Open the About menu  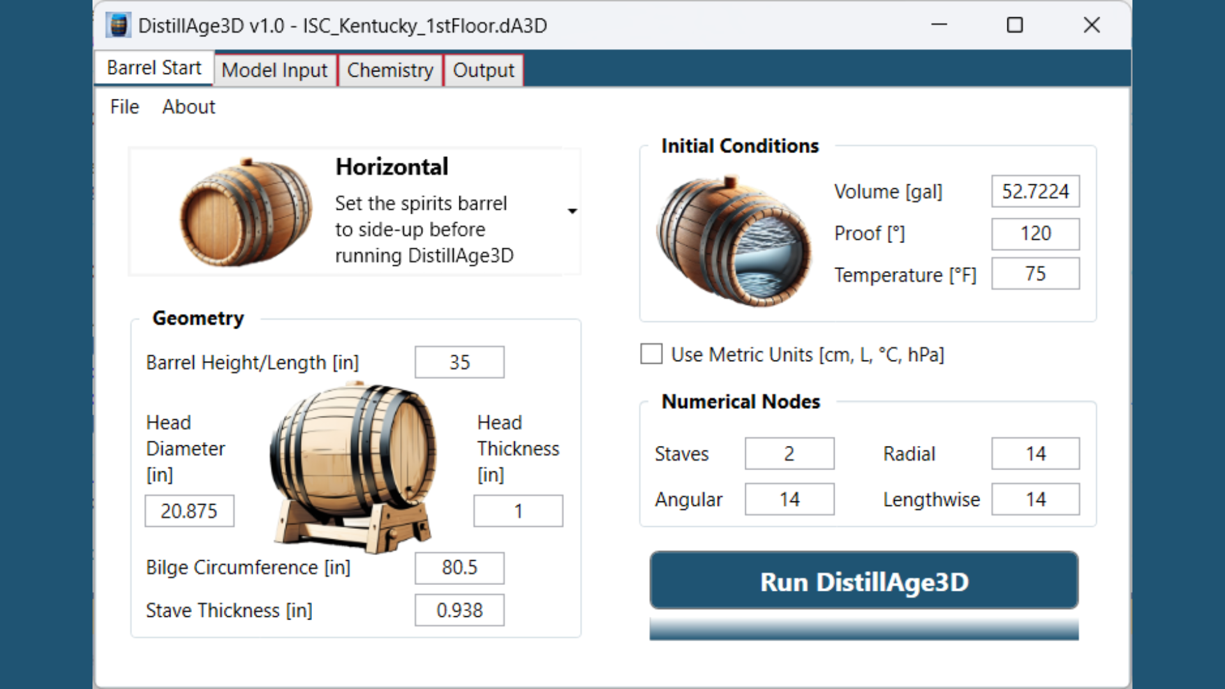(x=188, y=107)
